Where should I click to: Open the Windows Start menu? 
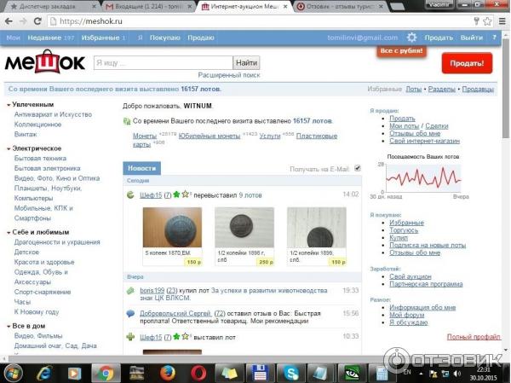coord(14,372)
